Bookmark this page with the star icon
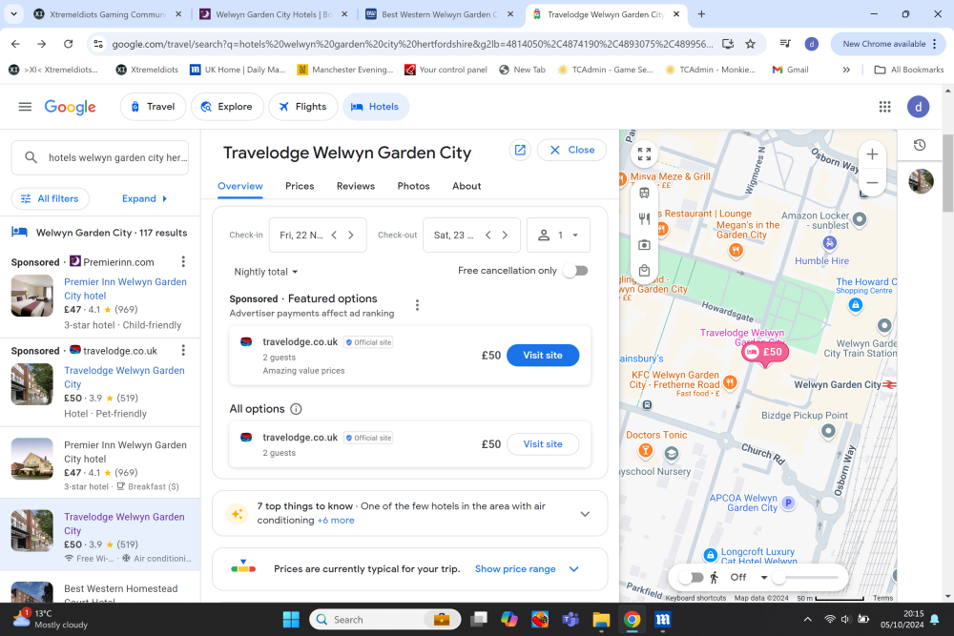 750,43
